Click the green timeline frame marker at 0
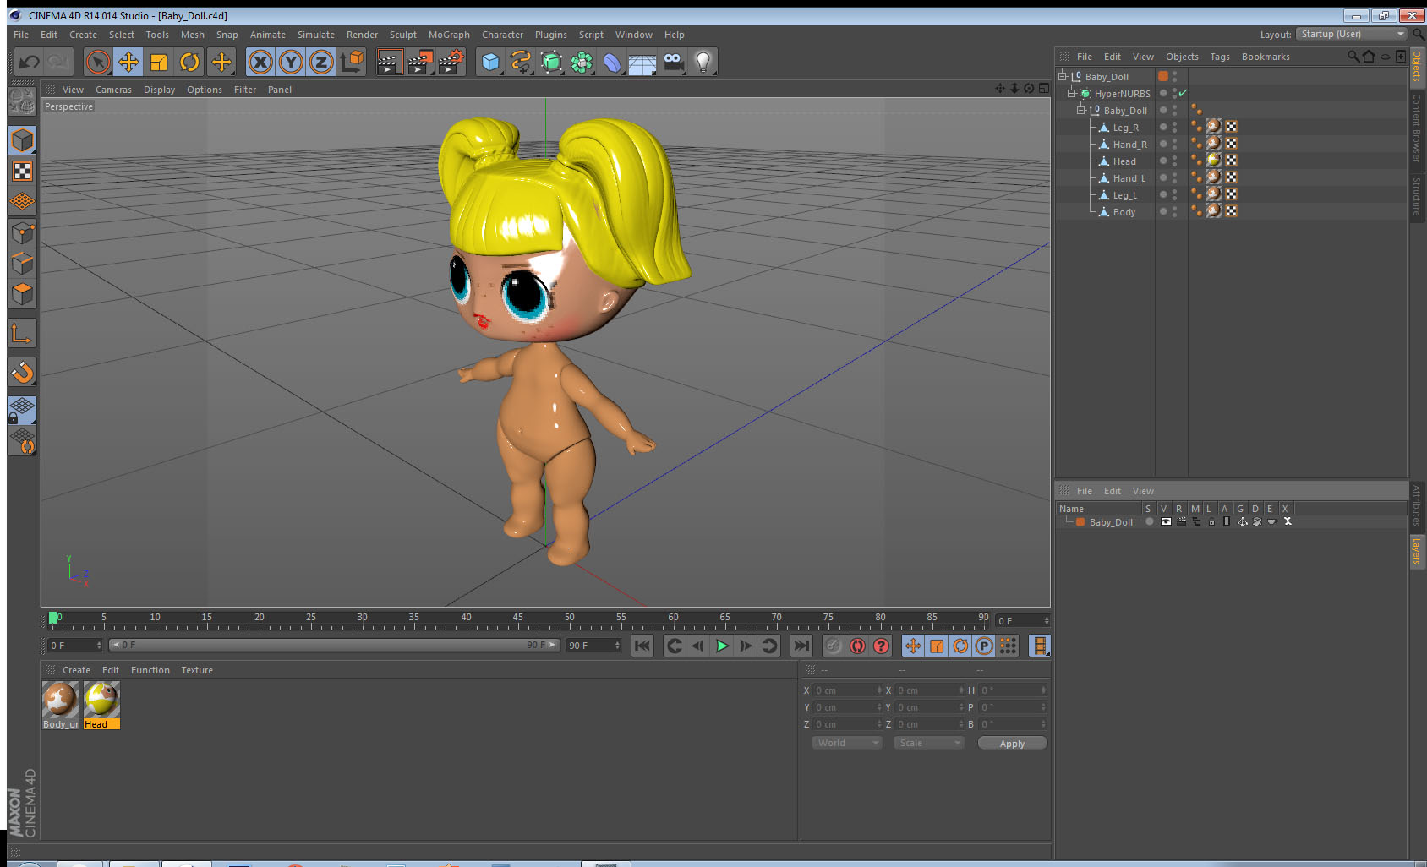The image size is (1427, 867). pos(53,618)
